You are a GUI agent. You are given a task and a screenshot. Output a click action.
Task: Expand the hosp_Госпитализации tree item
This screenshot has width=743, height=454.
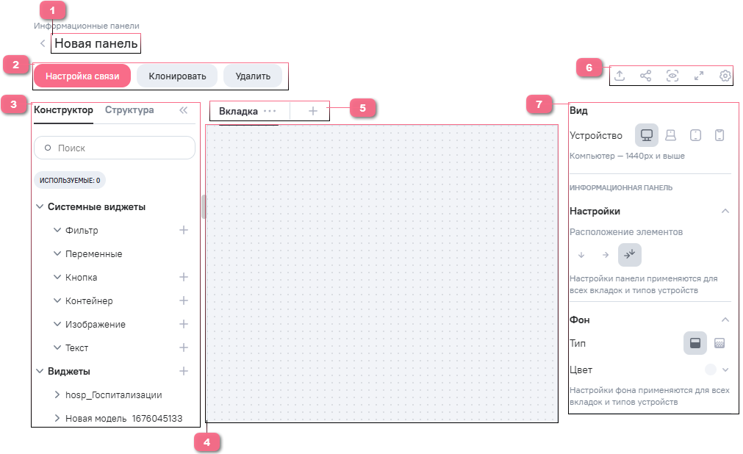57,395
